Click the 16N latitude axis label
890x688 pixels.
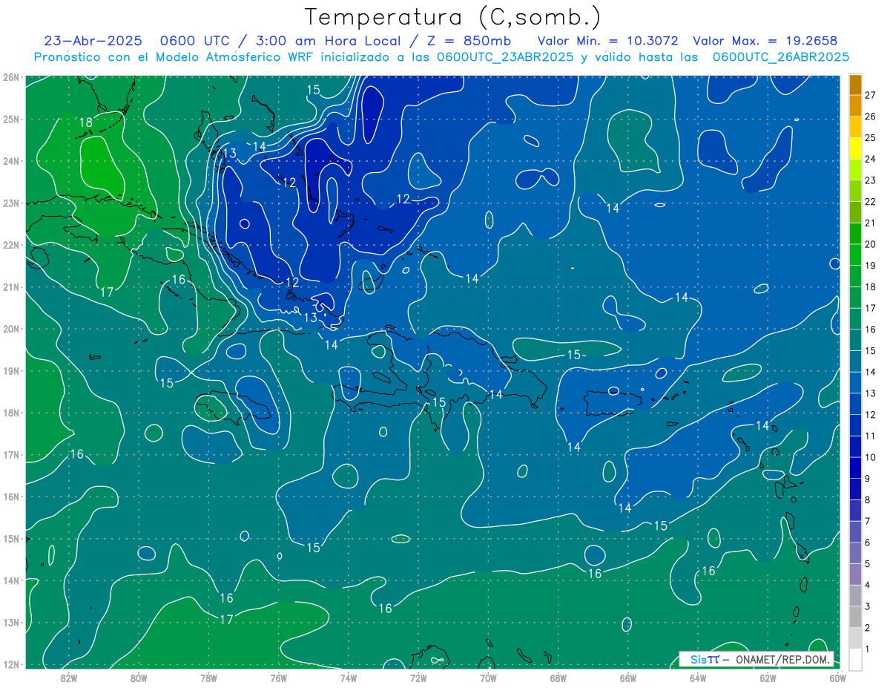pyautogui.click(x=10, y=497)
